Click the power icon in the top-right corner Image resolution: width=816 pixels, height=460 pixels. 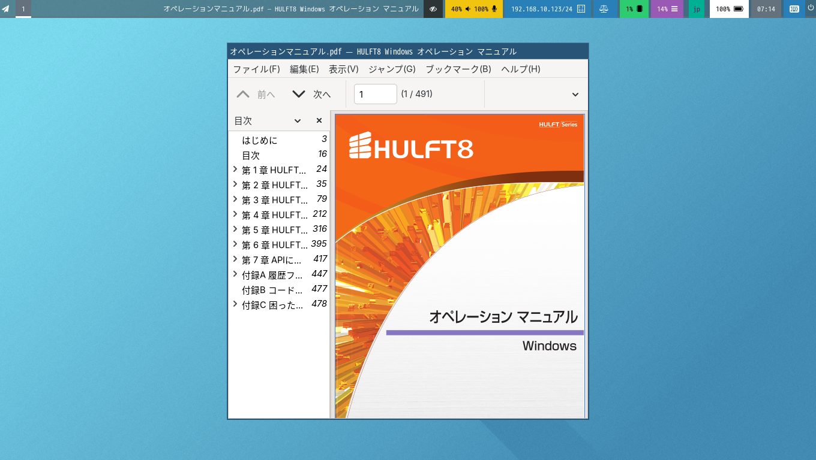point(811,8)
